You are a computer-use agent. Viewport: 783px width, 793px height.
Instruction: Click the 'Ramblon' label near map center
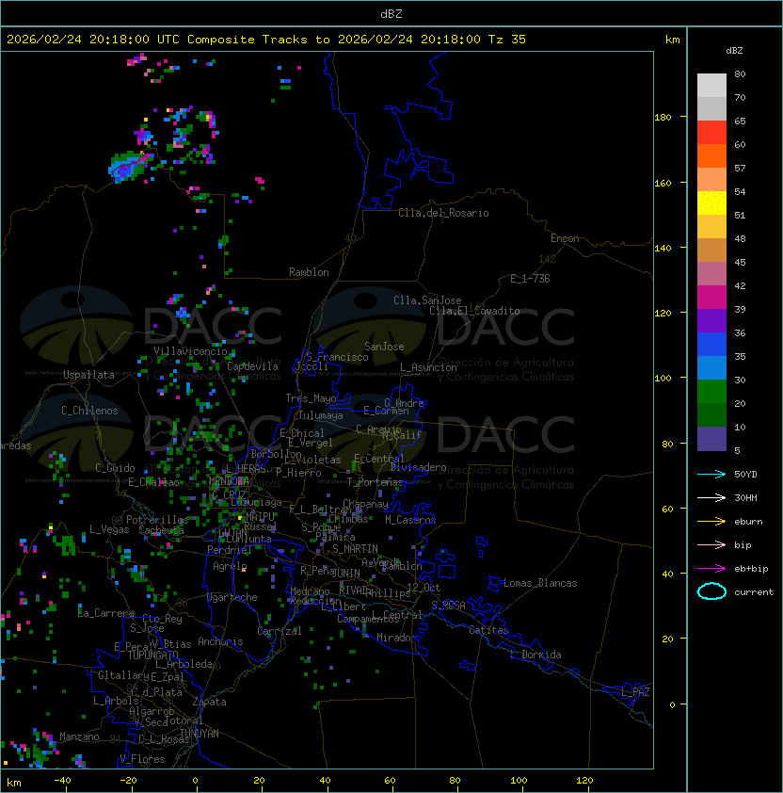pos(309,272)
